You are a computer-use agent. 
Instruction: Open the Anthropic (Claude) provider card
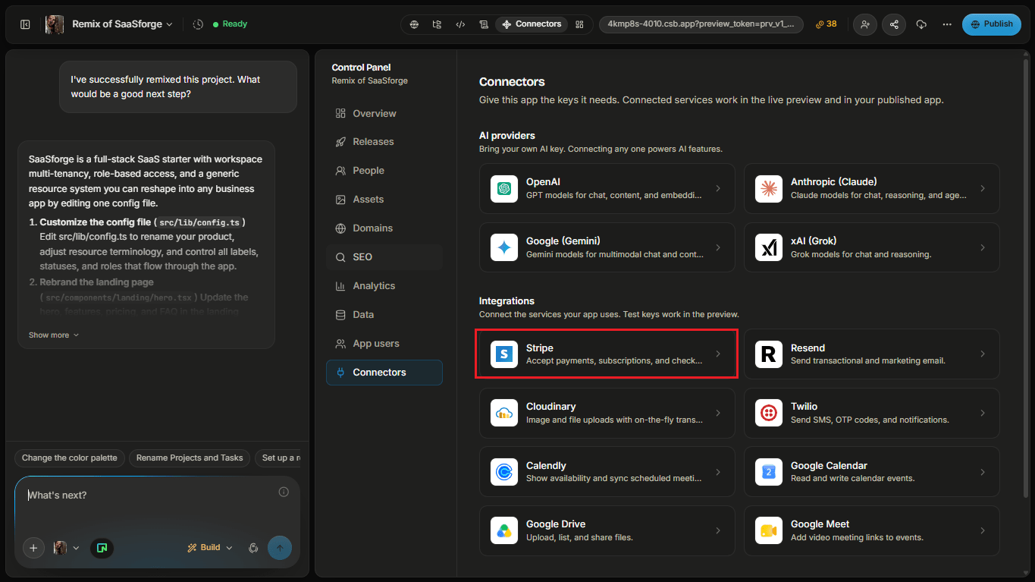tap(871, 188)
